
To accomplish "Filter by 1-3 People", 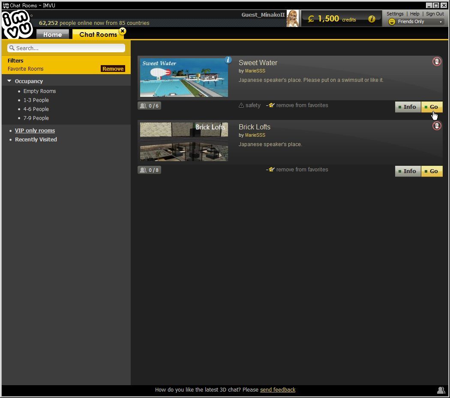I will [x=36, y=100].
